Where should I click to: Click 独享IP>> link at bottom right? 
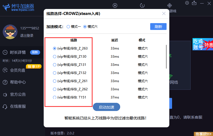pos(203,134)
